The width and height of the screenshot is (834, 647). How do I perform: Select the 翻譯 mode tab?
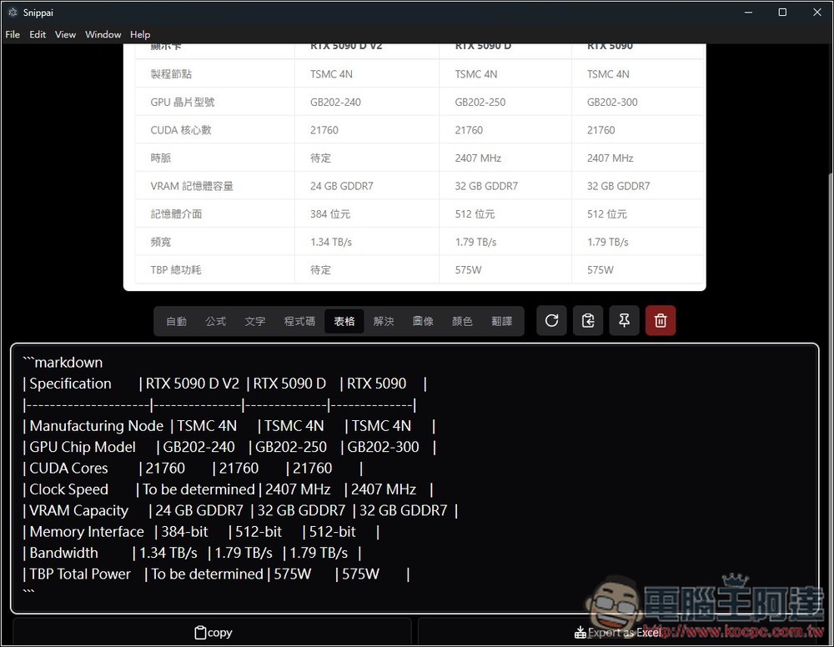click(501, 321)
